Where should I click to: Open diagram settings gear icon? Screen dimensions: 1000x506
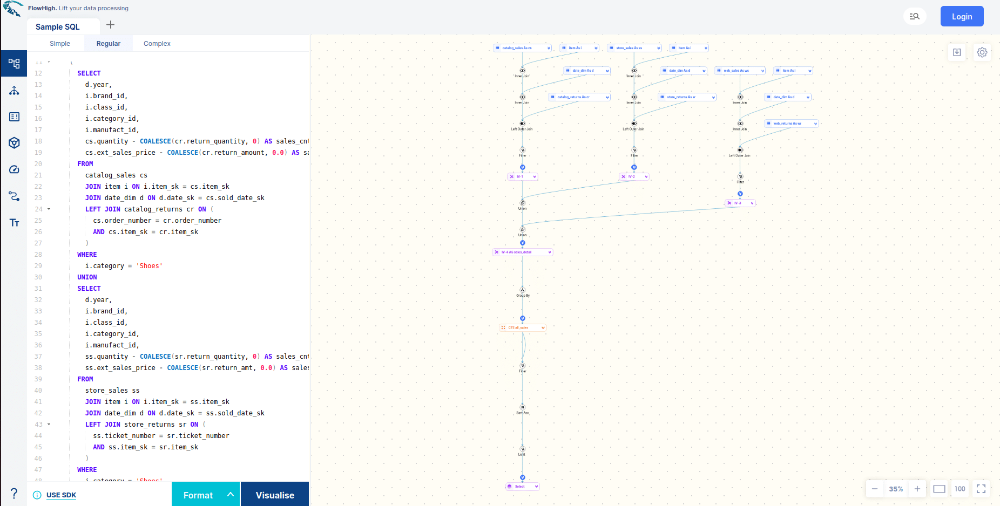coord(982,52)
